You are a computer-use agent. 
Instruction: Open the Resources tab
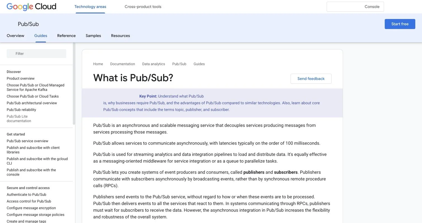[121, 36]
